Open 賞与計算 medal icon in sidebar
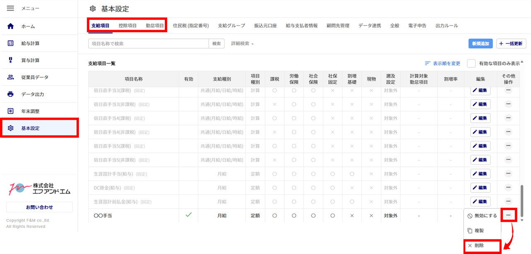This screenshot has height=254, width=531. (11, 60)
